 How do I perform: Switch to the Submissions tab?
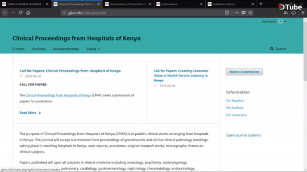point(180,4)
